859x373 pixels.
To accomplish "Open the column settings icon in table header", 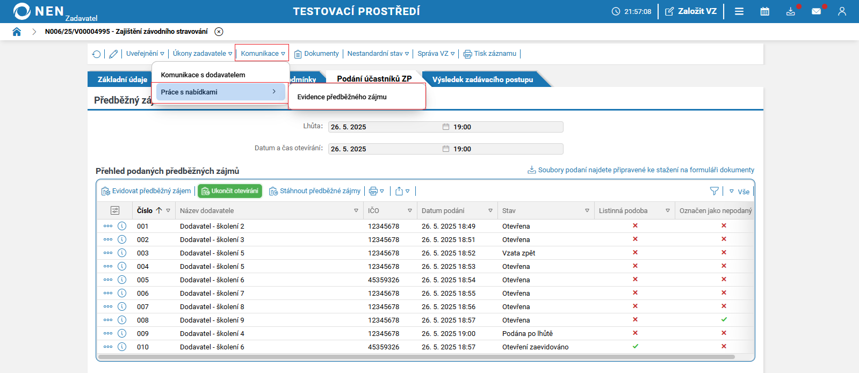I will tap(114, 210).
